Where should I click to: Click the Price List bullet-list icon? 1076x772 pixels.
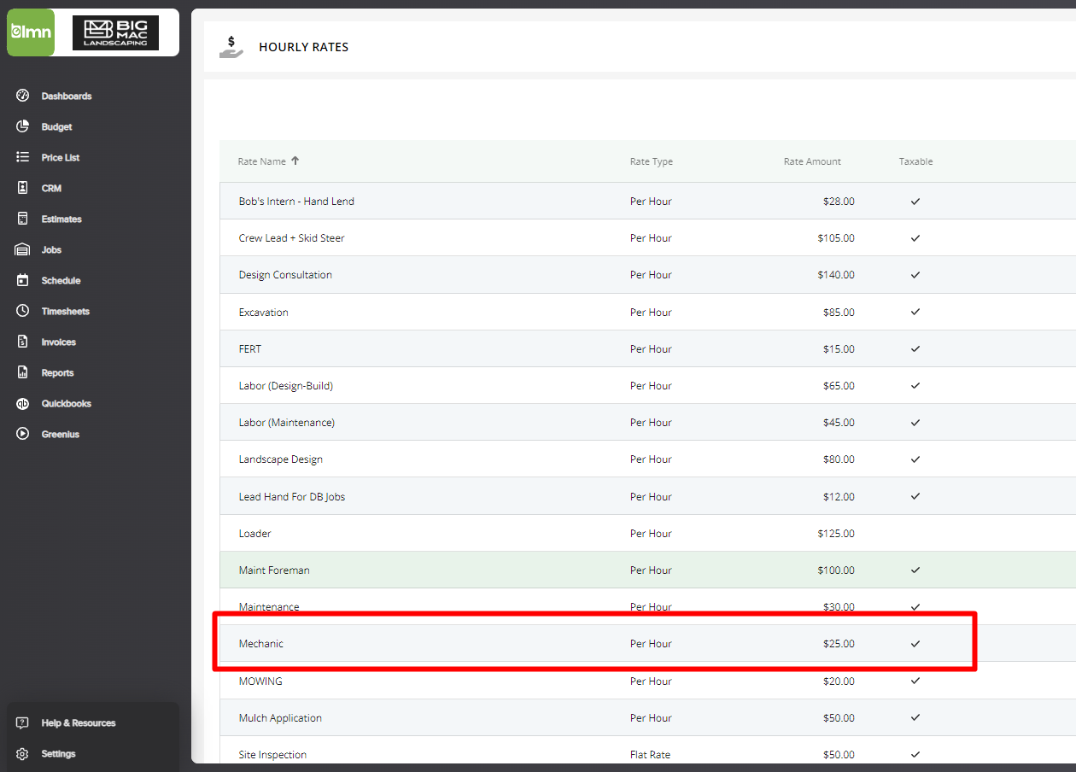[x=23, y=157]
